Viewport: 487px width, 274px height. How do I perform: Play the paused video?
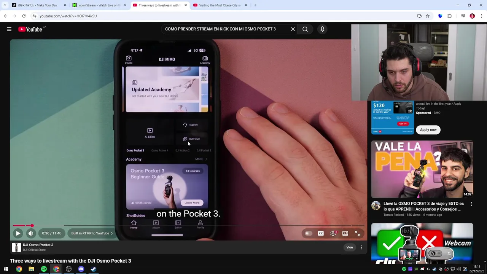[18, 233]
